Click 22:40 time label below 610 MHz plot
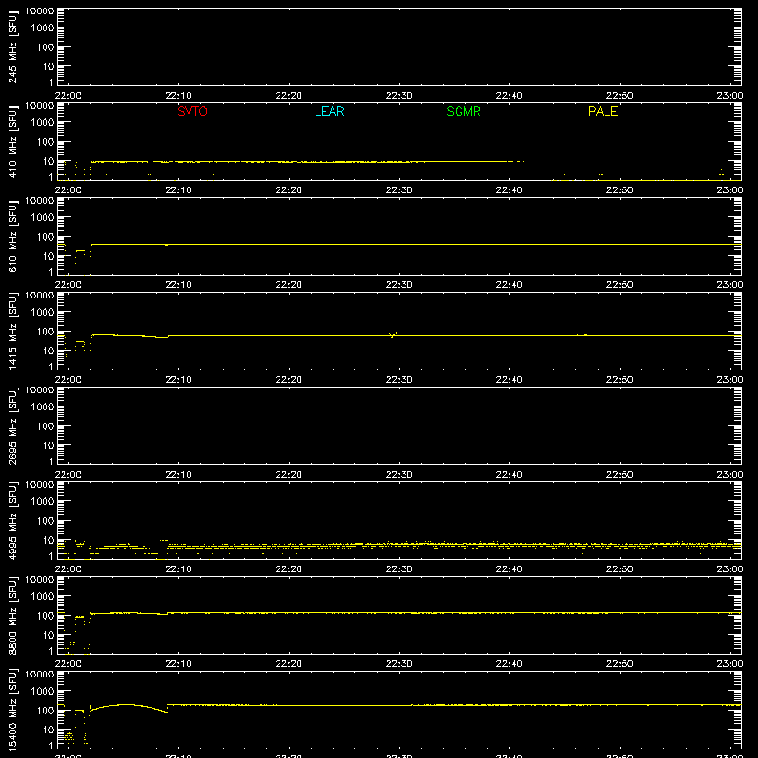 pyautogui.click(x=509, y=285)
